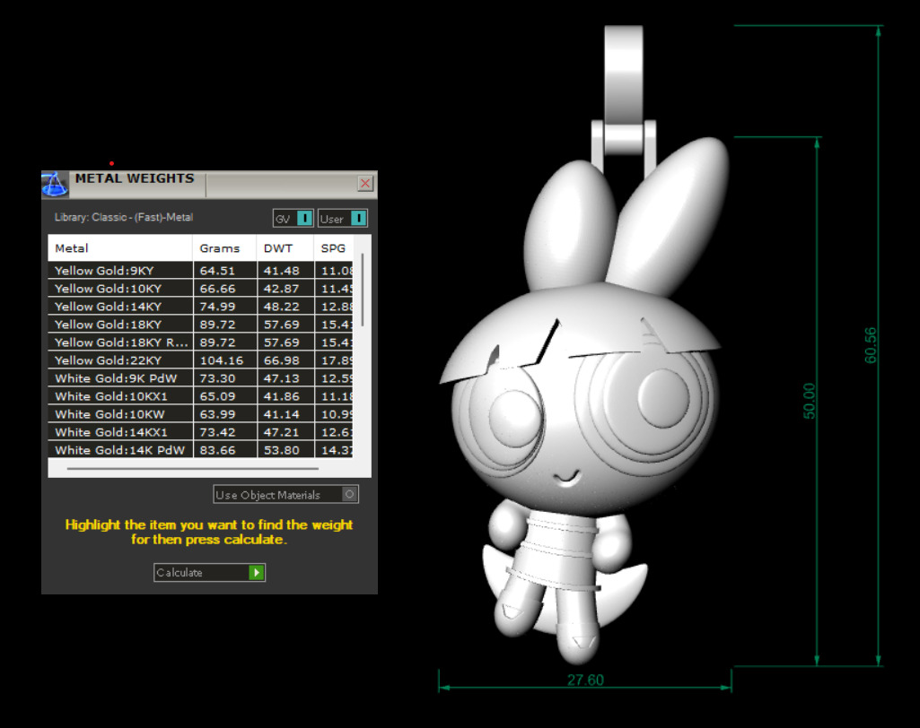Image resolution: width=920 pixels, height=728 pixels.
Task: Click the SPG column header
Action: [333, 248]
